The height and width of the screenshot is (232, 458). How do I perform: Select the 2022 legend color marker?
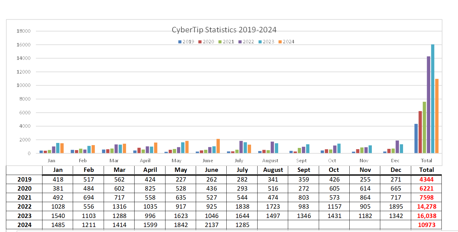click(x=239, y=41)
